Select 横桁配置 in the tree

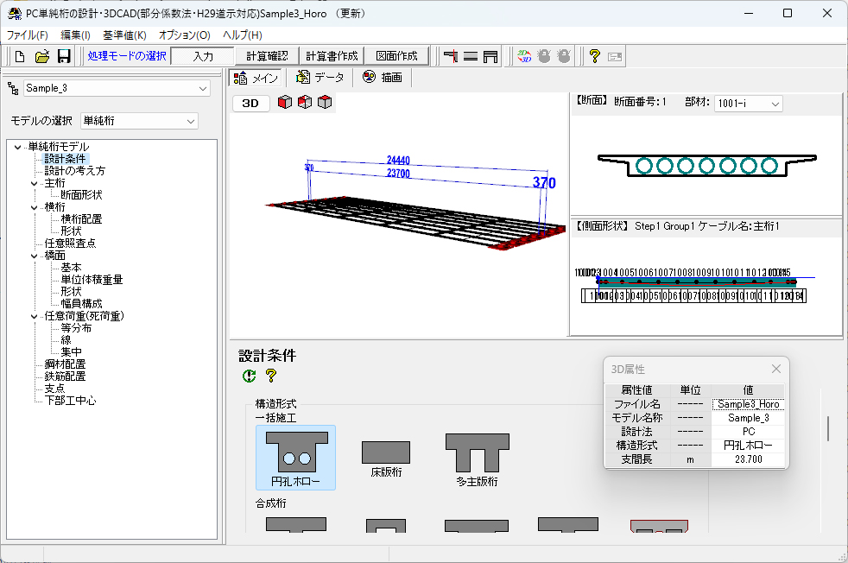pyautogui.click(x=81, y=219)
